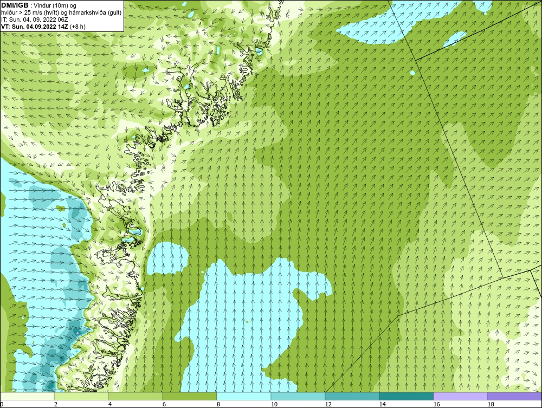
Task: Click the 10-12 m/s cyan legend swatch
Action: (x=298, y=396)
